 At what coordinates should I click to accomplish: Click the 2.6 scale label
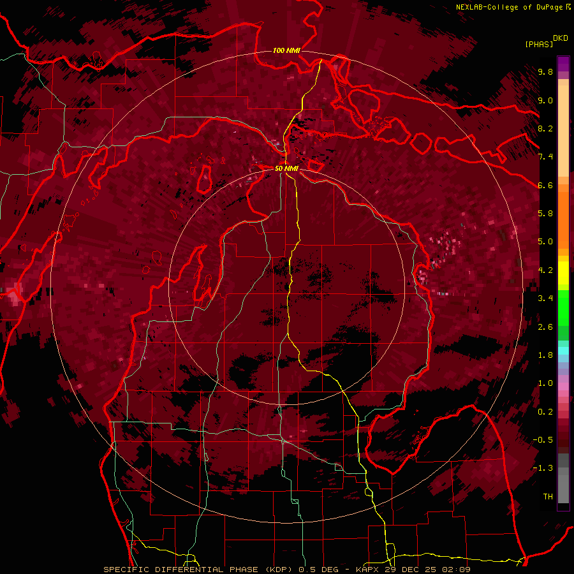pyautogui.click(x=545, y=327)
